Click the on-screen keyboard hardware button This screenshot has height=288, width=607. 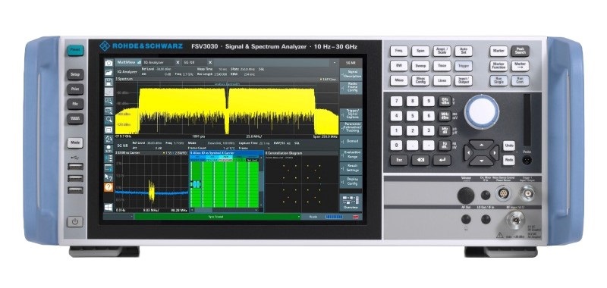75,119
